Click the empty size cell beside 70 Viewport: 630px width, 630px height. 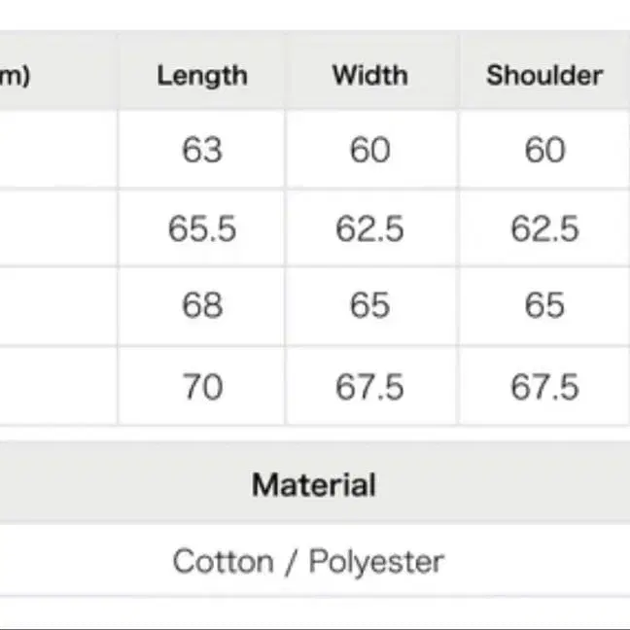point(56,387)
